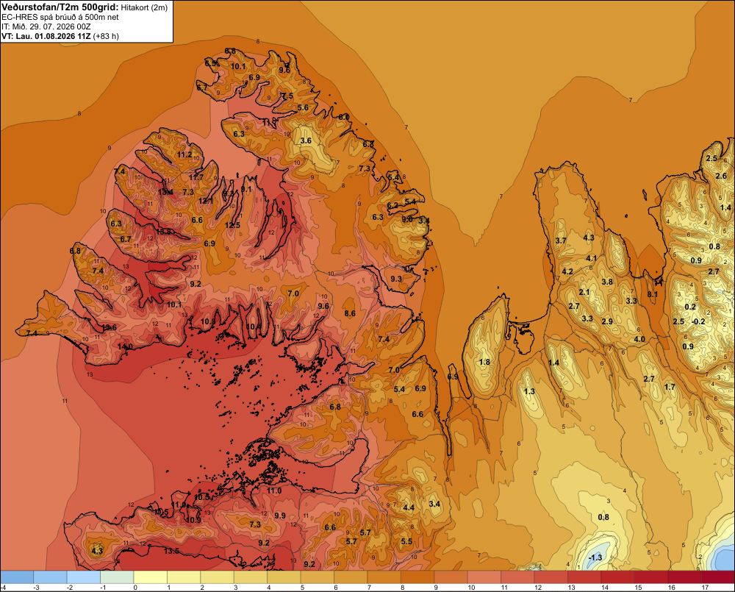This screenshot has height=592, width=735.
Task: Click the 12.1 temperature value
Action: pos(206,201)
